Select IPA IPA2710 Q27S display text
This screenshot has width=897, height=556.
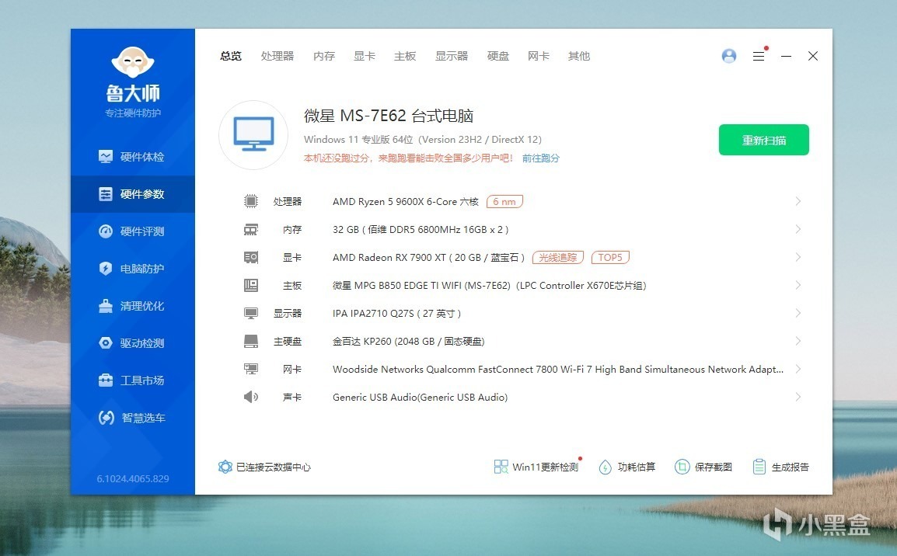pos(396,314)
